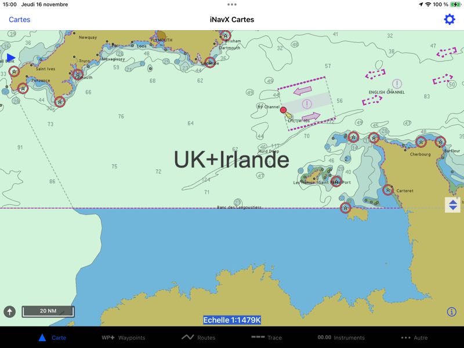Viewport: 464px width, 348px height.
Task: Tap the harbor marker at Falmouth
Action: [78, 75]
